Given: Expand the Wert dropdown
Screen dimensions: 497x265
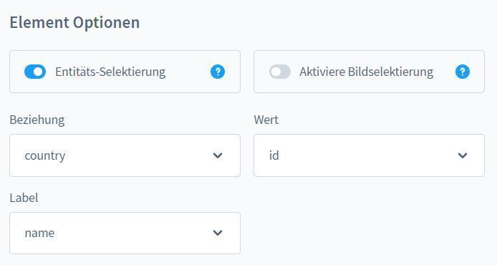Looking at the screenshot, I should coord(369,155).
